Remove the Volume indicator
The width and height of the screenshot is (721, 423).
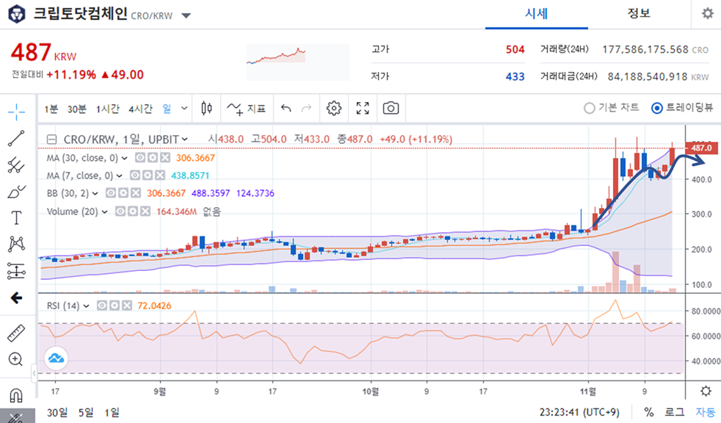[145, 211]
